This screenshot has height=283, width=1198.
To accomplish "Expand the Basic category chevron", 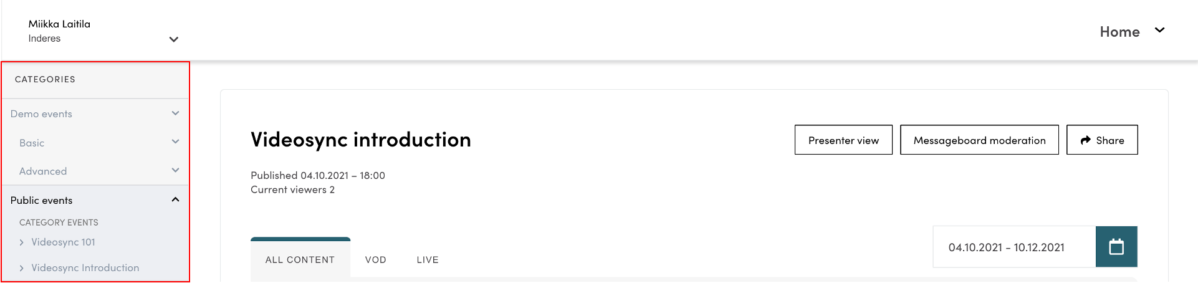I will pyautogui.click(x=175, y=142).
